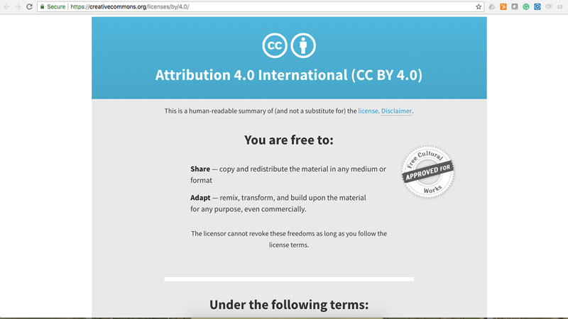Image resolution: width=568 pixels, height=319 pixels.
Task: Open the green Grammarly extension icon
Action: tap(526, 6)
